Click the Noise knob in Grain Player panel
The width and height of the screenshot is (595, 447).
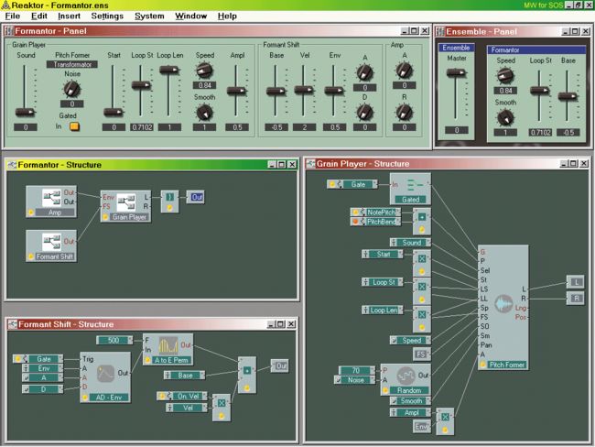click(x=71, y=89)
